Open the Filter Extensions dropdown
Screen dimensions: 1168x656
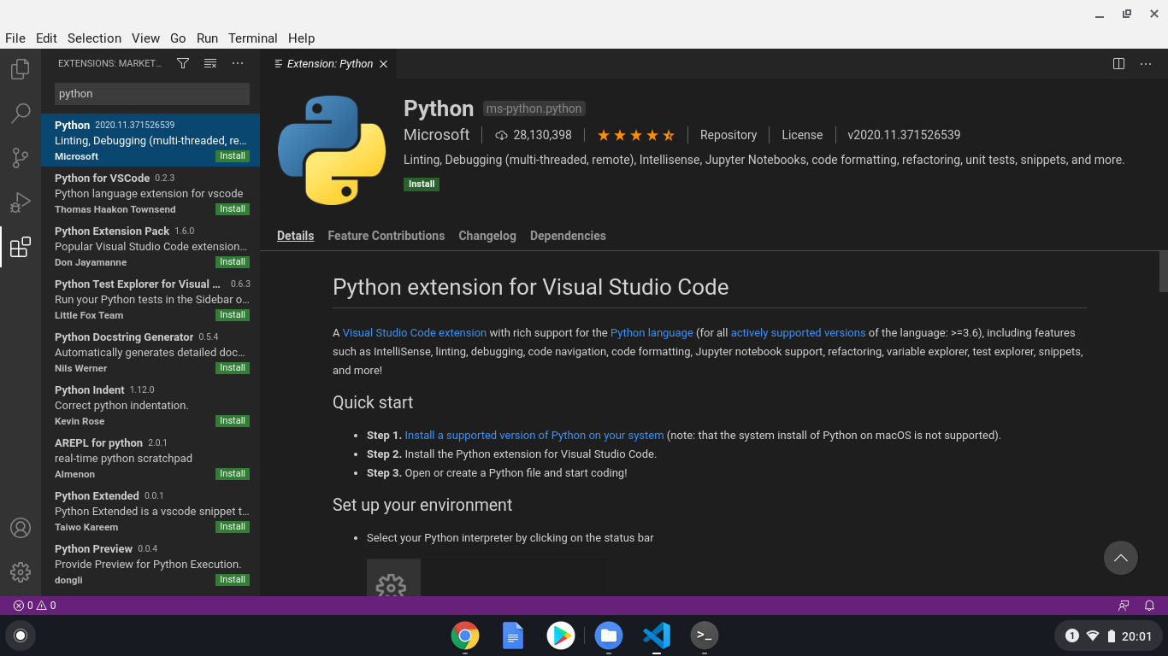point(182,62)
